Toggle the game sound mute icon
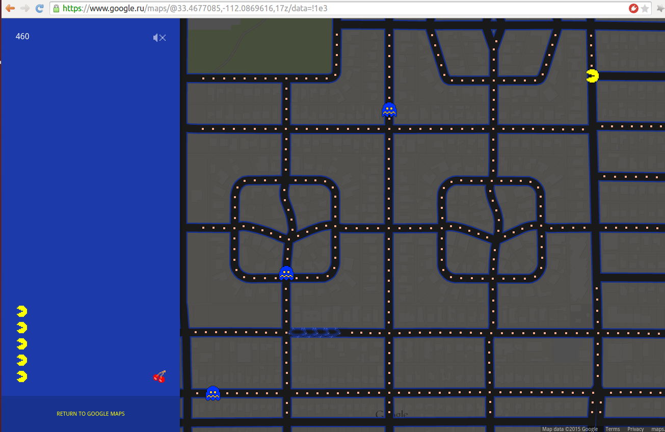The height and width of the screenshot is (432, 665). pyautogui.click(x=159, y=38)
